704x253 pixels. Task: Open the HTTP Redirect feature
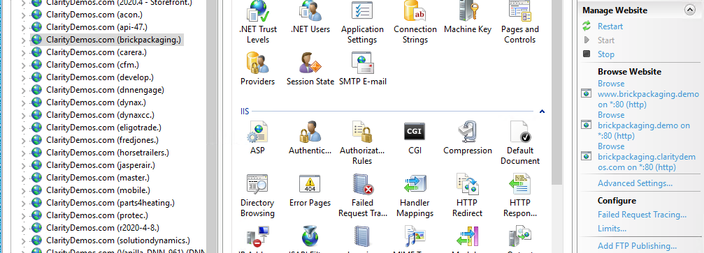pyautogui.click(x=468, y=195)
